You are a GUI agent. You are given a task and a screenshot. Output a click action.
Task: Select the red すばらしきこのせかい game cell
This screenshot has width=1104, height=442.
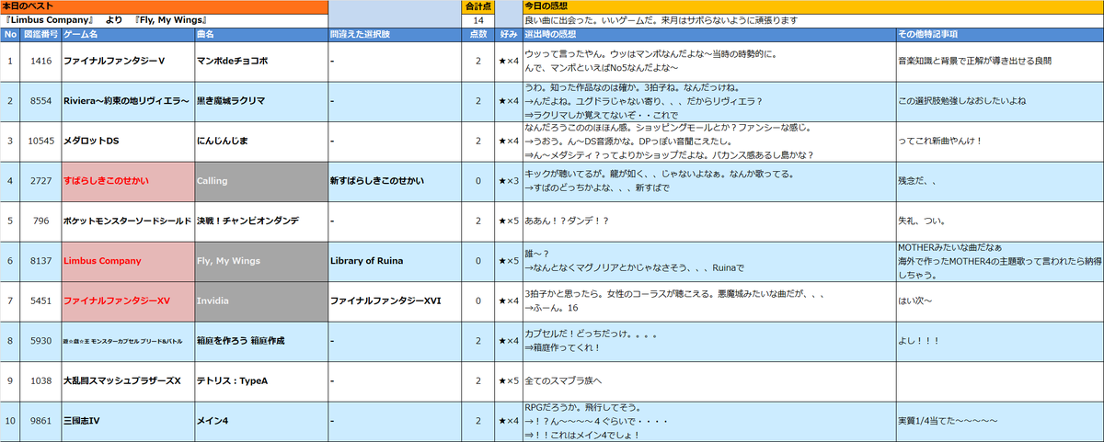[x=127, y=181]
